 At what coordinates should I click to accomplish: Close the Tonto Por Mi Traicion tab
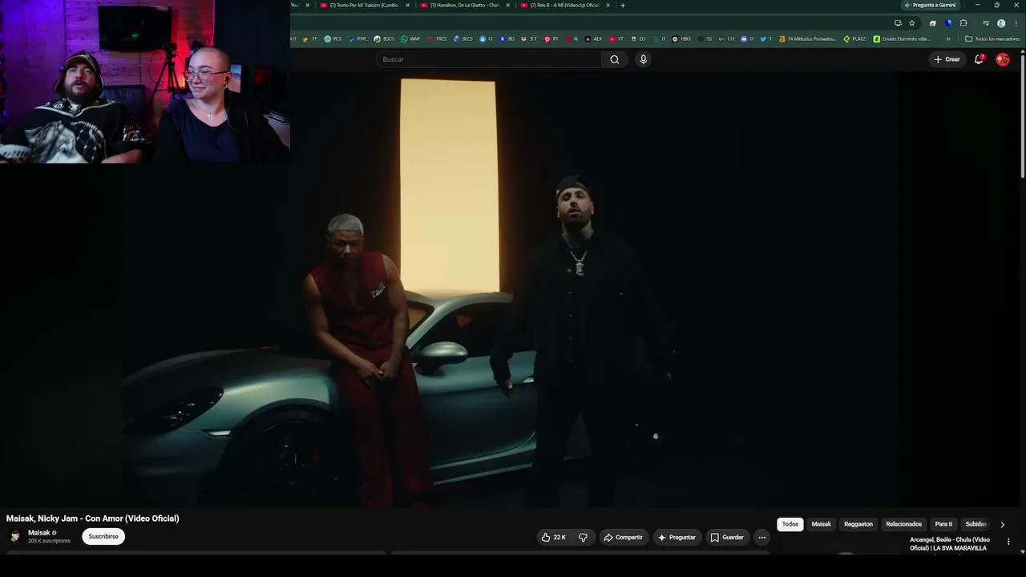(407, 6)
